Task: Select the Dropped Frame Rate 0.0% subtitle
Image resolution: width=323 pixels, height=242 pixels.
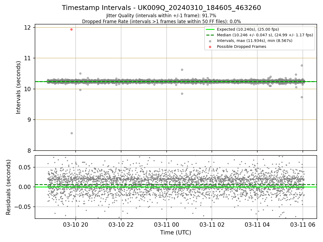Action: click(161, 22)
